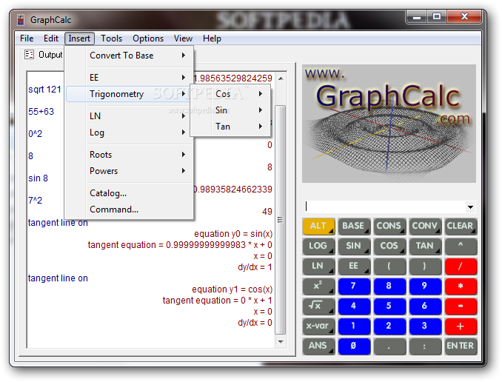This screenshot has width=502, height=382.
Task: Expand the Log submenu entry
Action: tap(130, 133)
